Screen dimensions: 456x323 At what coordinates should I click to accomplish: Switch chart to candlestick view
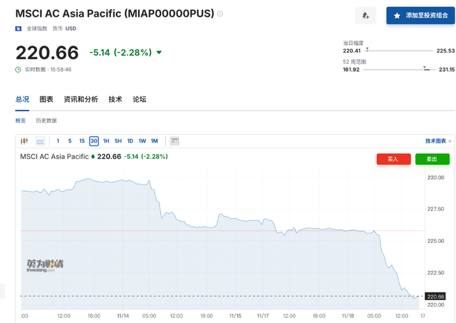point(25,141)
